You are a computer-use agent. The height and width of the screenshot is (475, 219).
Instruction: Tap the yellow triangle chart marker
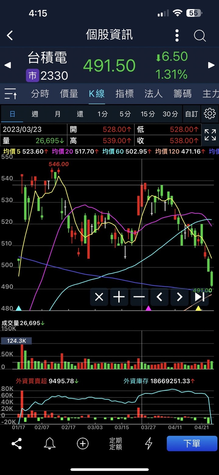[198, 308]
